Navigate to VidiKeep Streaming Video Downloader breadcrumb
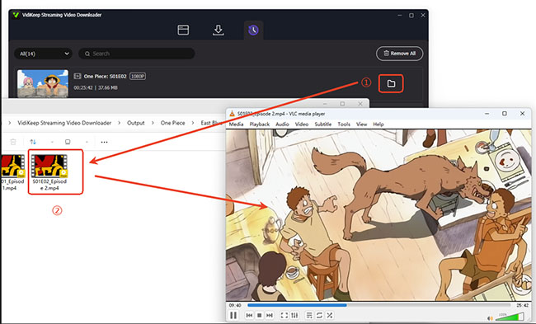The height and width of the screenshot is (324, 536). pyautogui.click(x=64, y=123)
